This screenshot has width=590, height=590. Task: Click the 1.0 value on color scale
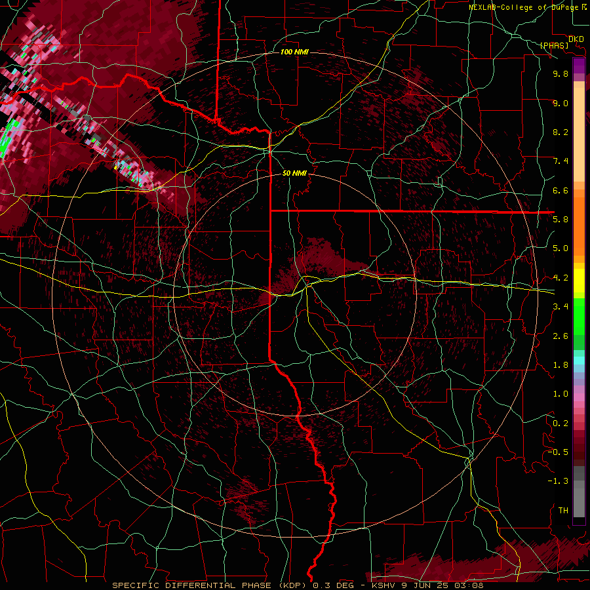(560, 394)
